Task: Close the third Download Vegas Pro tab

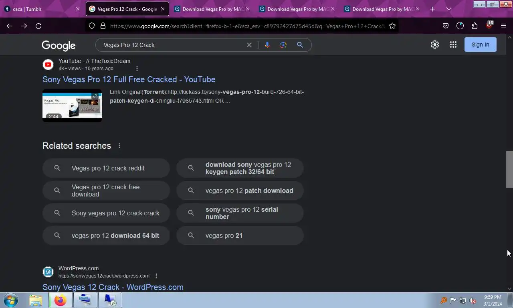Action: click(x=418, y=9)
